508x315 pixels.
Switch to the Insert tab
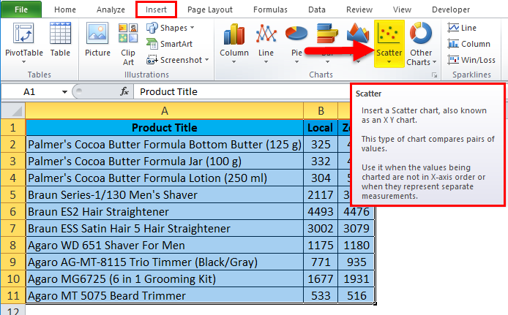pos(156,10)
